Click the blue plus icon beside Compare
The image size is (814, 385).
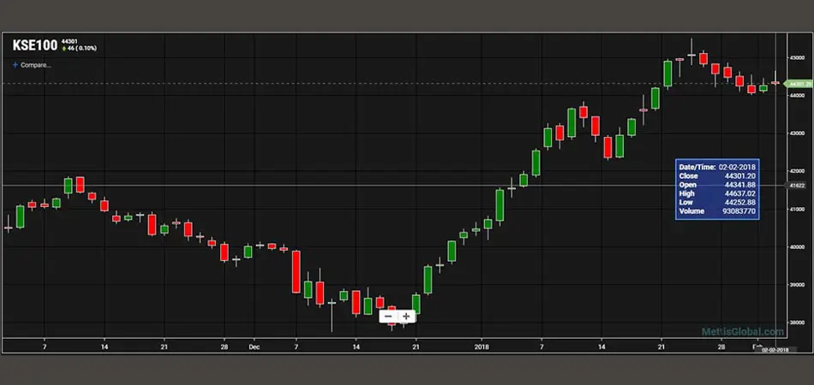[15, 64]
